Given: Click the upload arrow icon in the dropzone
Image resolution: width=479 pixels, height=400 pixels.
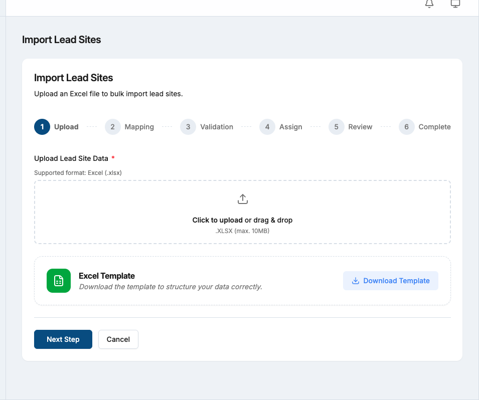Looking at the screenshot, I should coord(242,198).
